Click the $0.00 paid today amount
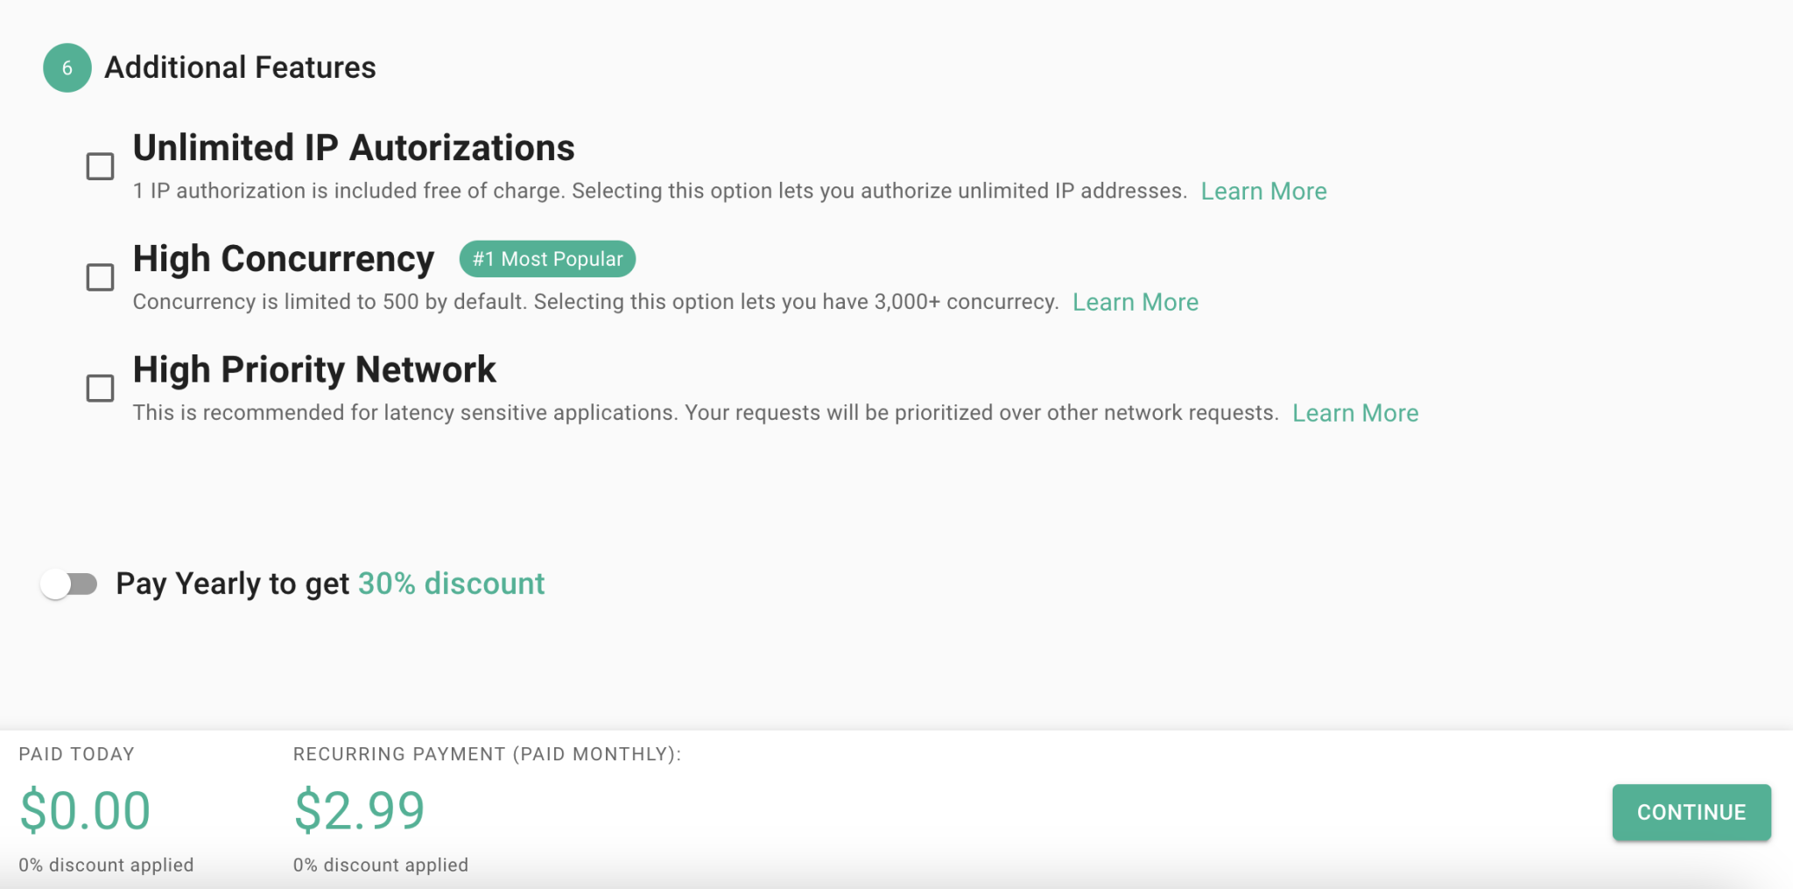Viewport: 1793px width, 889px height. (x=85, y=810)
